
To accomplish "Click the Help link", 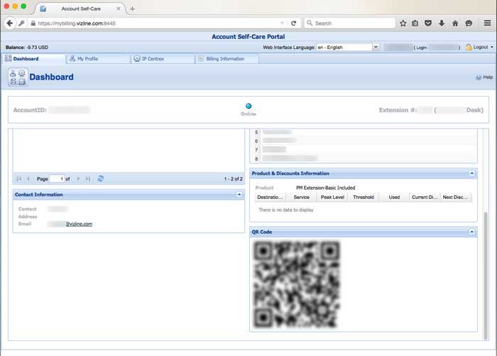I will 488,77.
